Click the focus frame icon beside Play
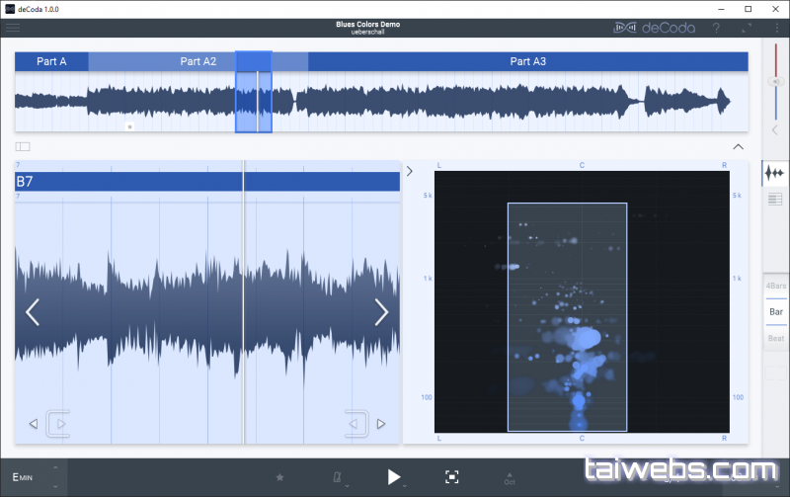The width and height of the screenshot is (790, 497). point(451,477)
